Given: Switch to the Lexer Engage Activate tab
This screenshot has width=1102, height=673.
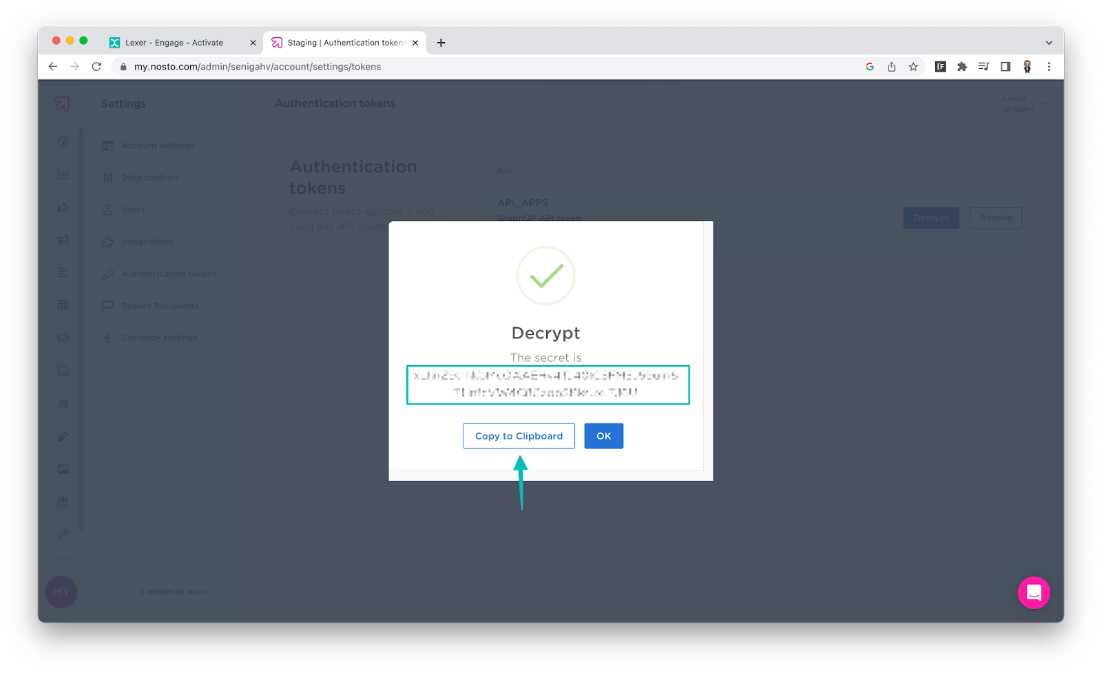Looking at the screenshot, I should click(176, 42).
